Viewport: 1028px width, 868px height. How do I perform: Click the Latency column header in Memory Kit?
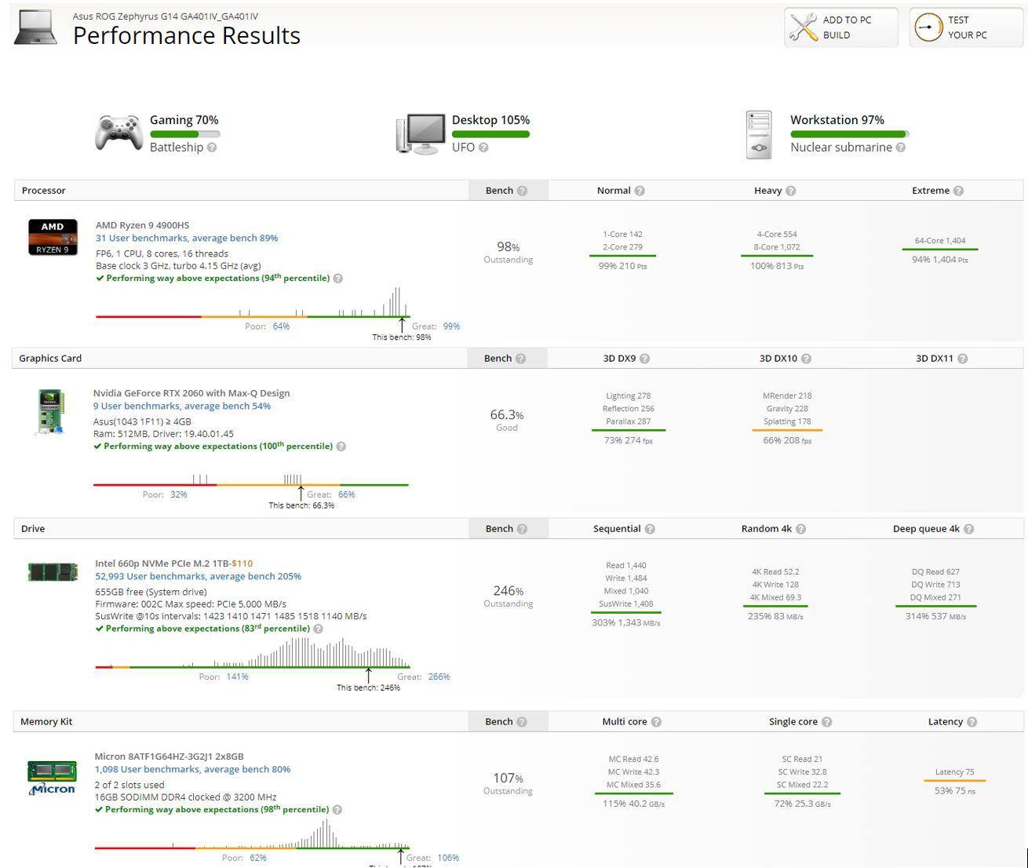tap(945, 722)
